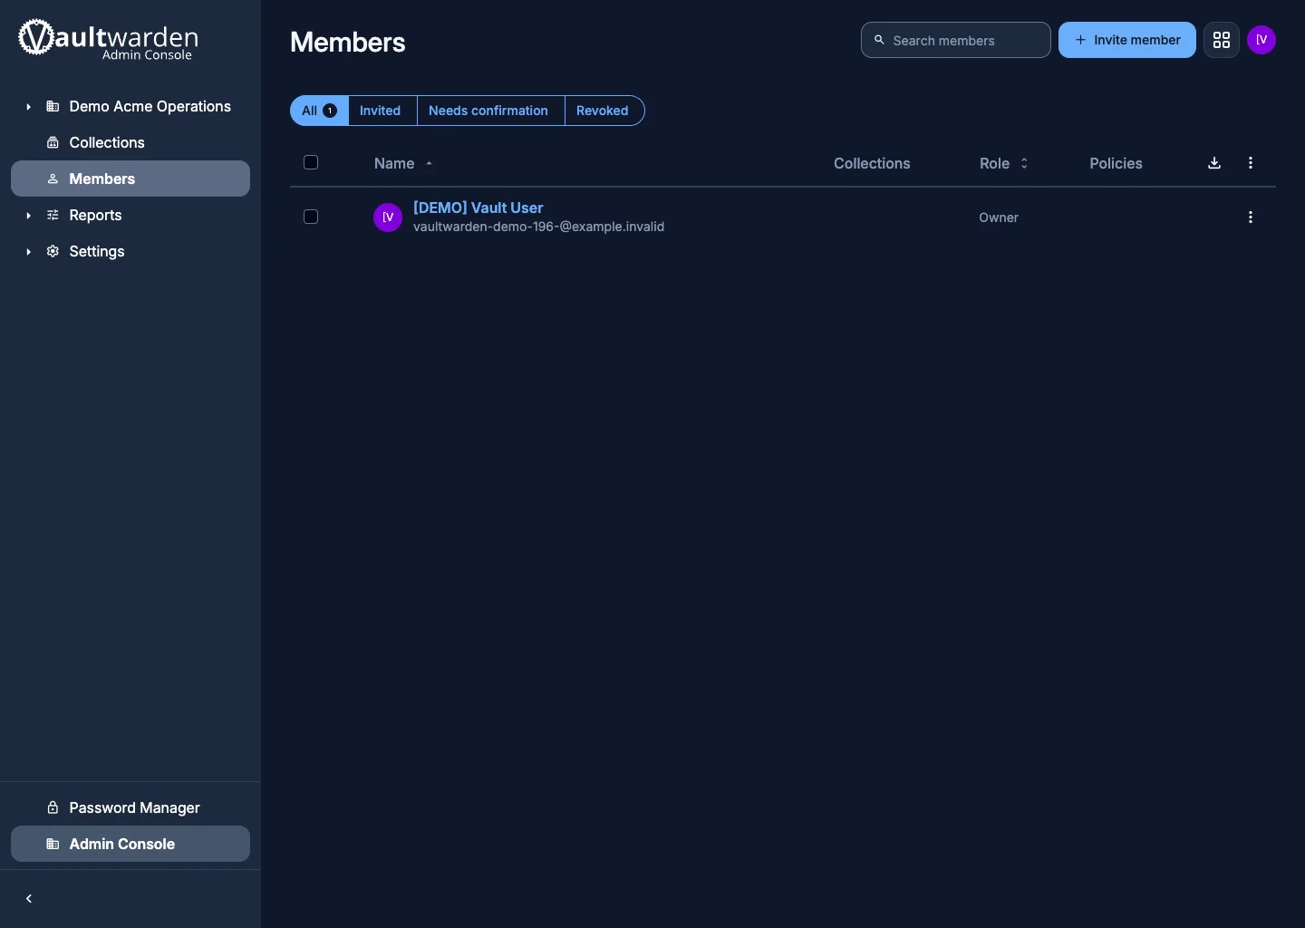Image resolution: width=1305 pixels, height=928 pixels.
Task: Open Members in the sidebar
Action: click(x=130, y=179)
